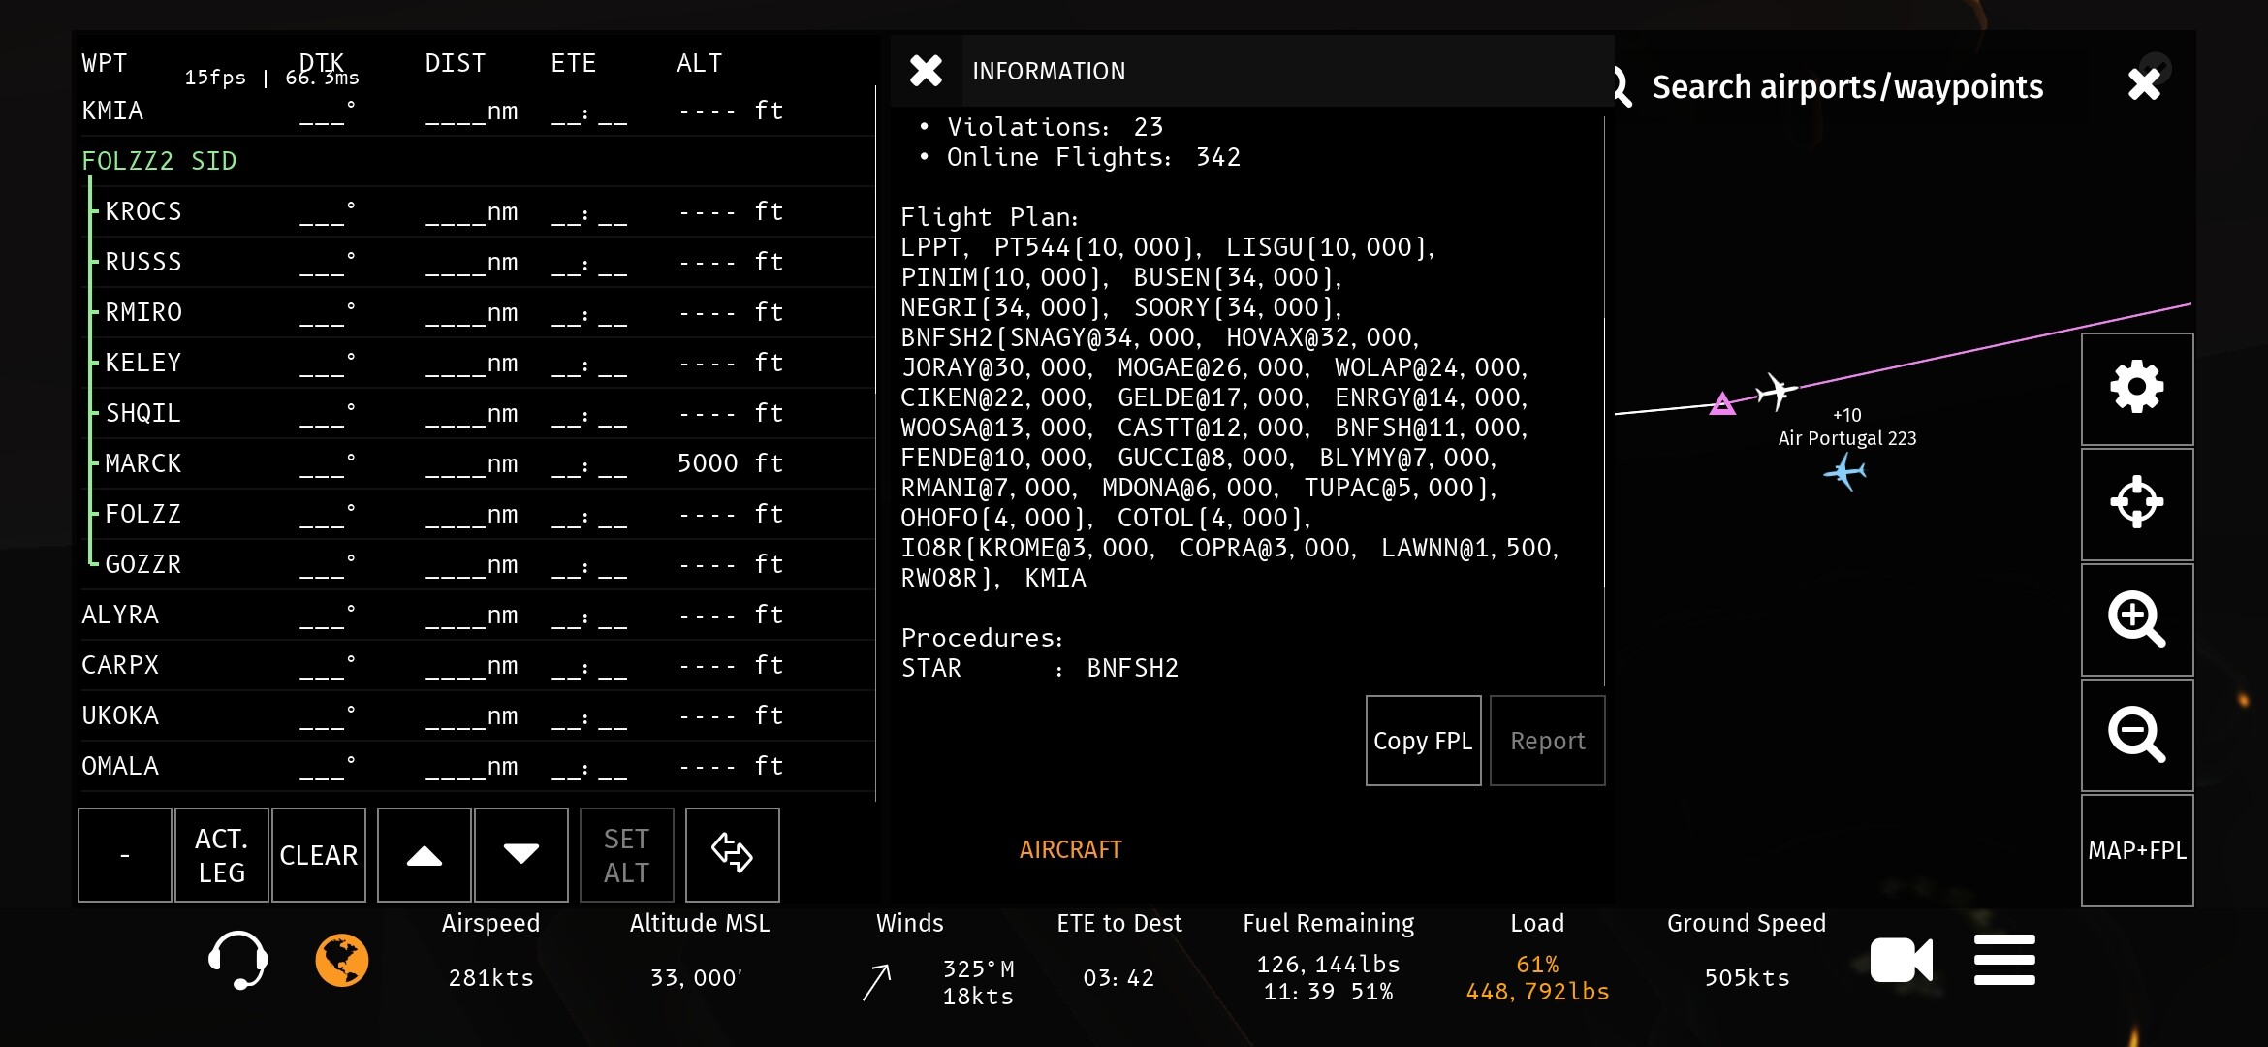Toggle the MAP+FPL view mode
The image size is (2268, 1047).
(2136, 850)
